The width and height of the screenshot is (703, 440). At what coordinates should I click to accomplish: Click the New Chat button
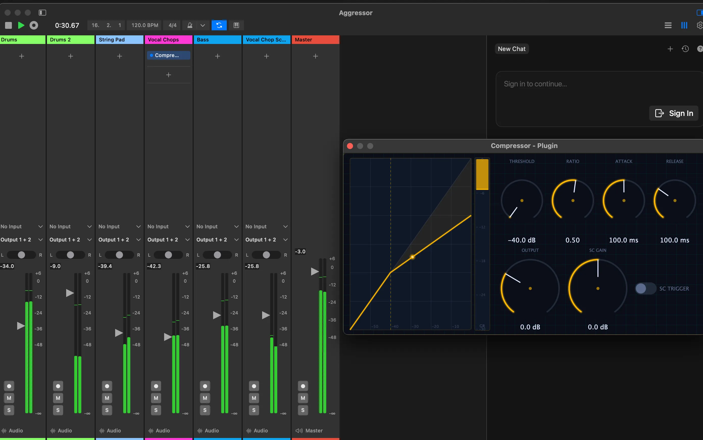[512, 49]
